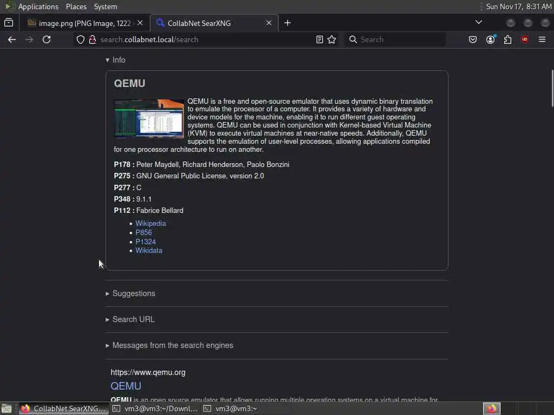Switch to CollabNet SearXNG taskbar window
This screenshot has width=554, height=415.
point(64,409)
